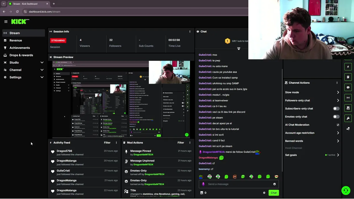Open chat settings gear icon
Screen dimensions: 354x199
click(x=264, y=193)
